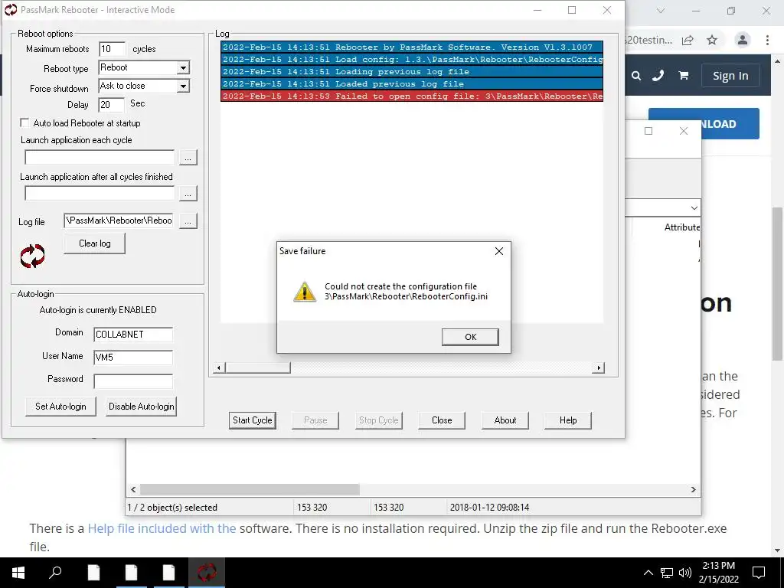This screenshot has height=588, width=784.
Task: Click the Domain field containing COLLABNET
Action: (x=133, y=335)
